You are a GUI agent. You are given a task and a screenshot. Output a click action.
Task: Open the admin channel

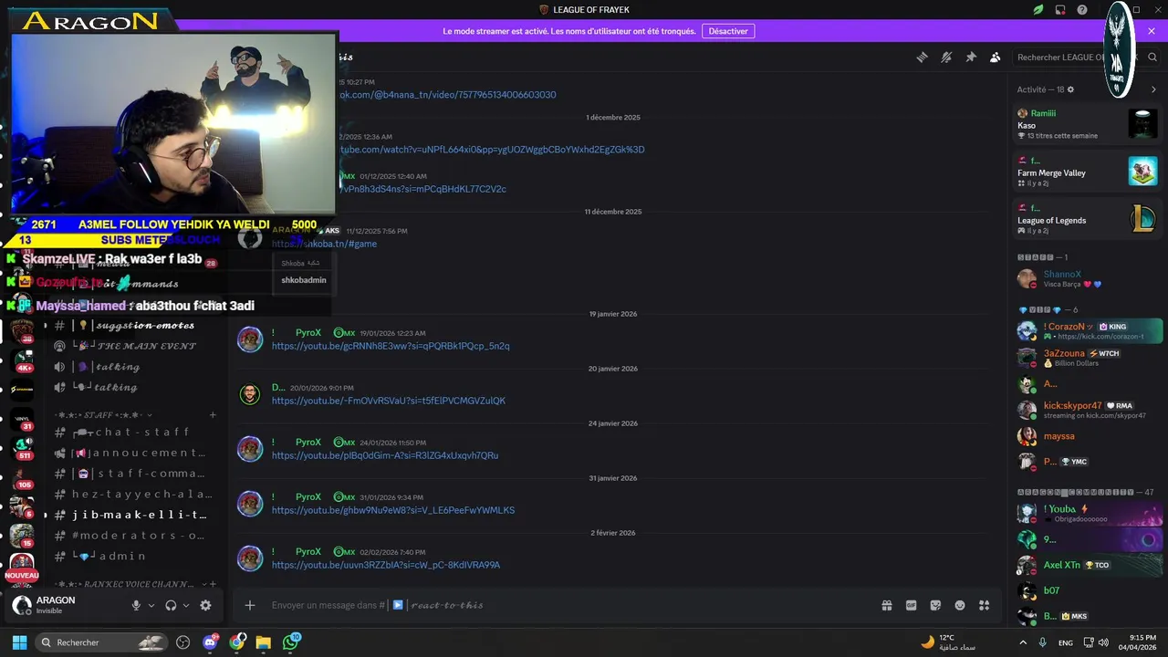click(x=134, y=556)
